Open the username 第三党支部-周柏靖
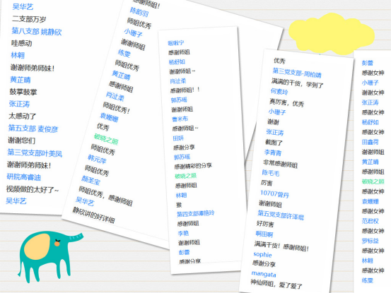391x293 pixels. click(297, 73)
